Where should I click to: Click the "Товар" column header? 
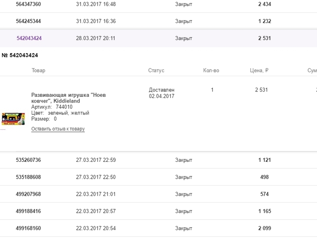38,70
